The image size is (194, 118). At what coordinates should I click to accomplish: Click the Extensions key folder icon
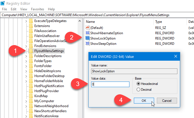(x=31, y=26)
